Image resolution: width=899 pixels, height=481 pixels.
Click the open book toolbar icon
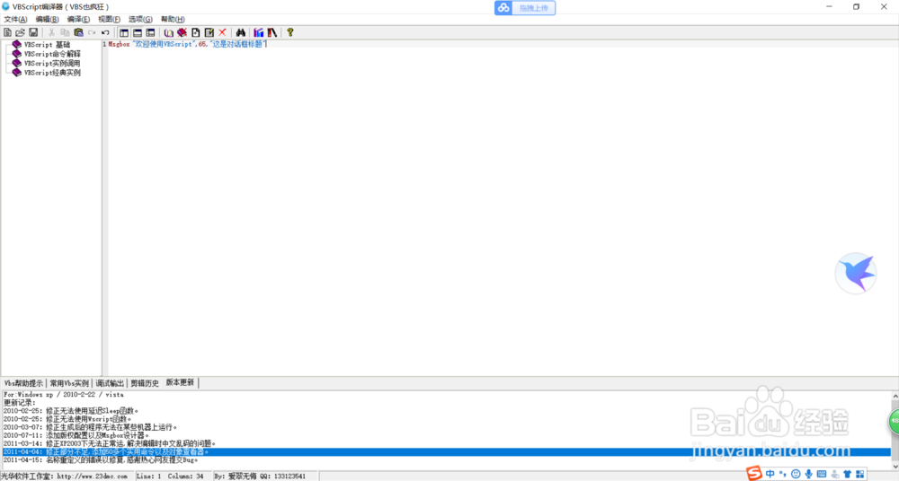[x=169, y=32]
